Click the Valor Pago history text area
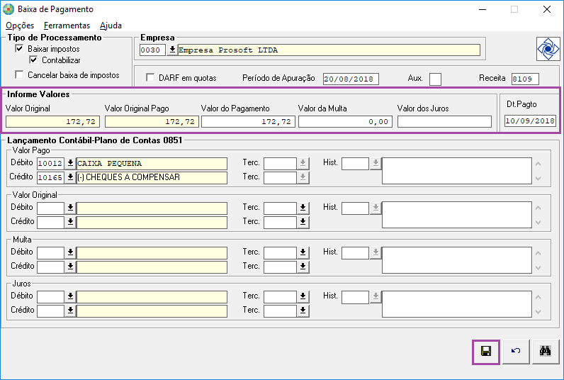 point(457,171)
